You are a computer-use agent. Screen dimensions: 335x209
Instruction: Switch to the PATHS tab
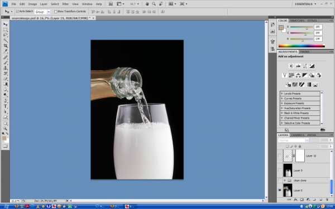312,135
